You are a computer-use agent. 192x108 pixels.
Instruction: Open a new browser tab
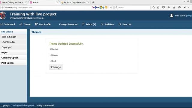pos(93,2)
